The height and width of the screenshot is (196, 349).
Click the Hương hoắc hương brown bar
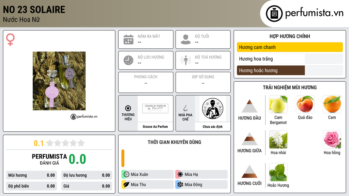click(x=271, y=70)
